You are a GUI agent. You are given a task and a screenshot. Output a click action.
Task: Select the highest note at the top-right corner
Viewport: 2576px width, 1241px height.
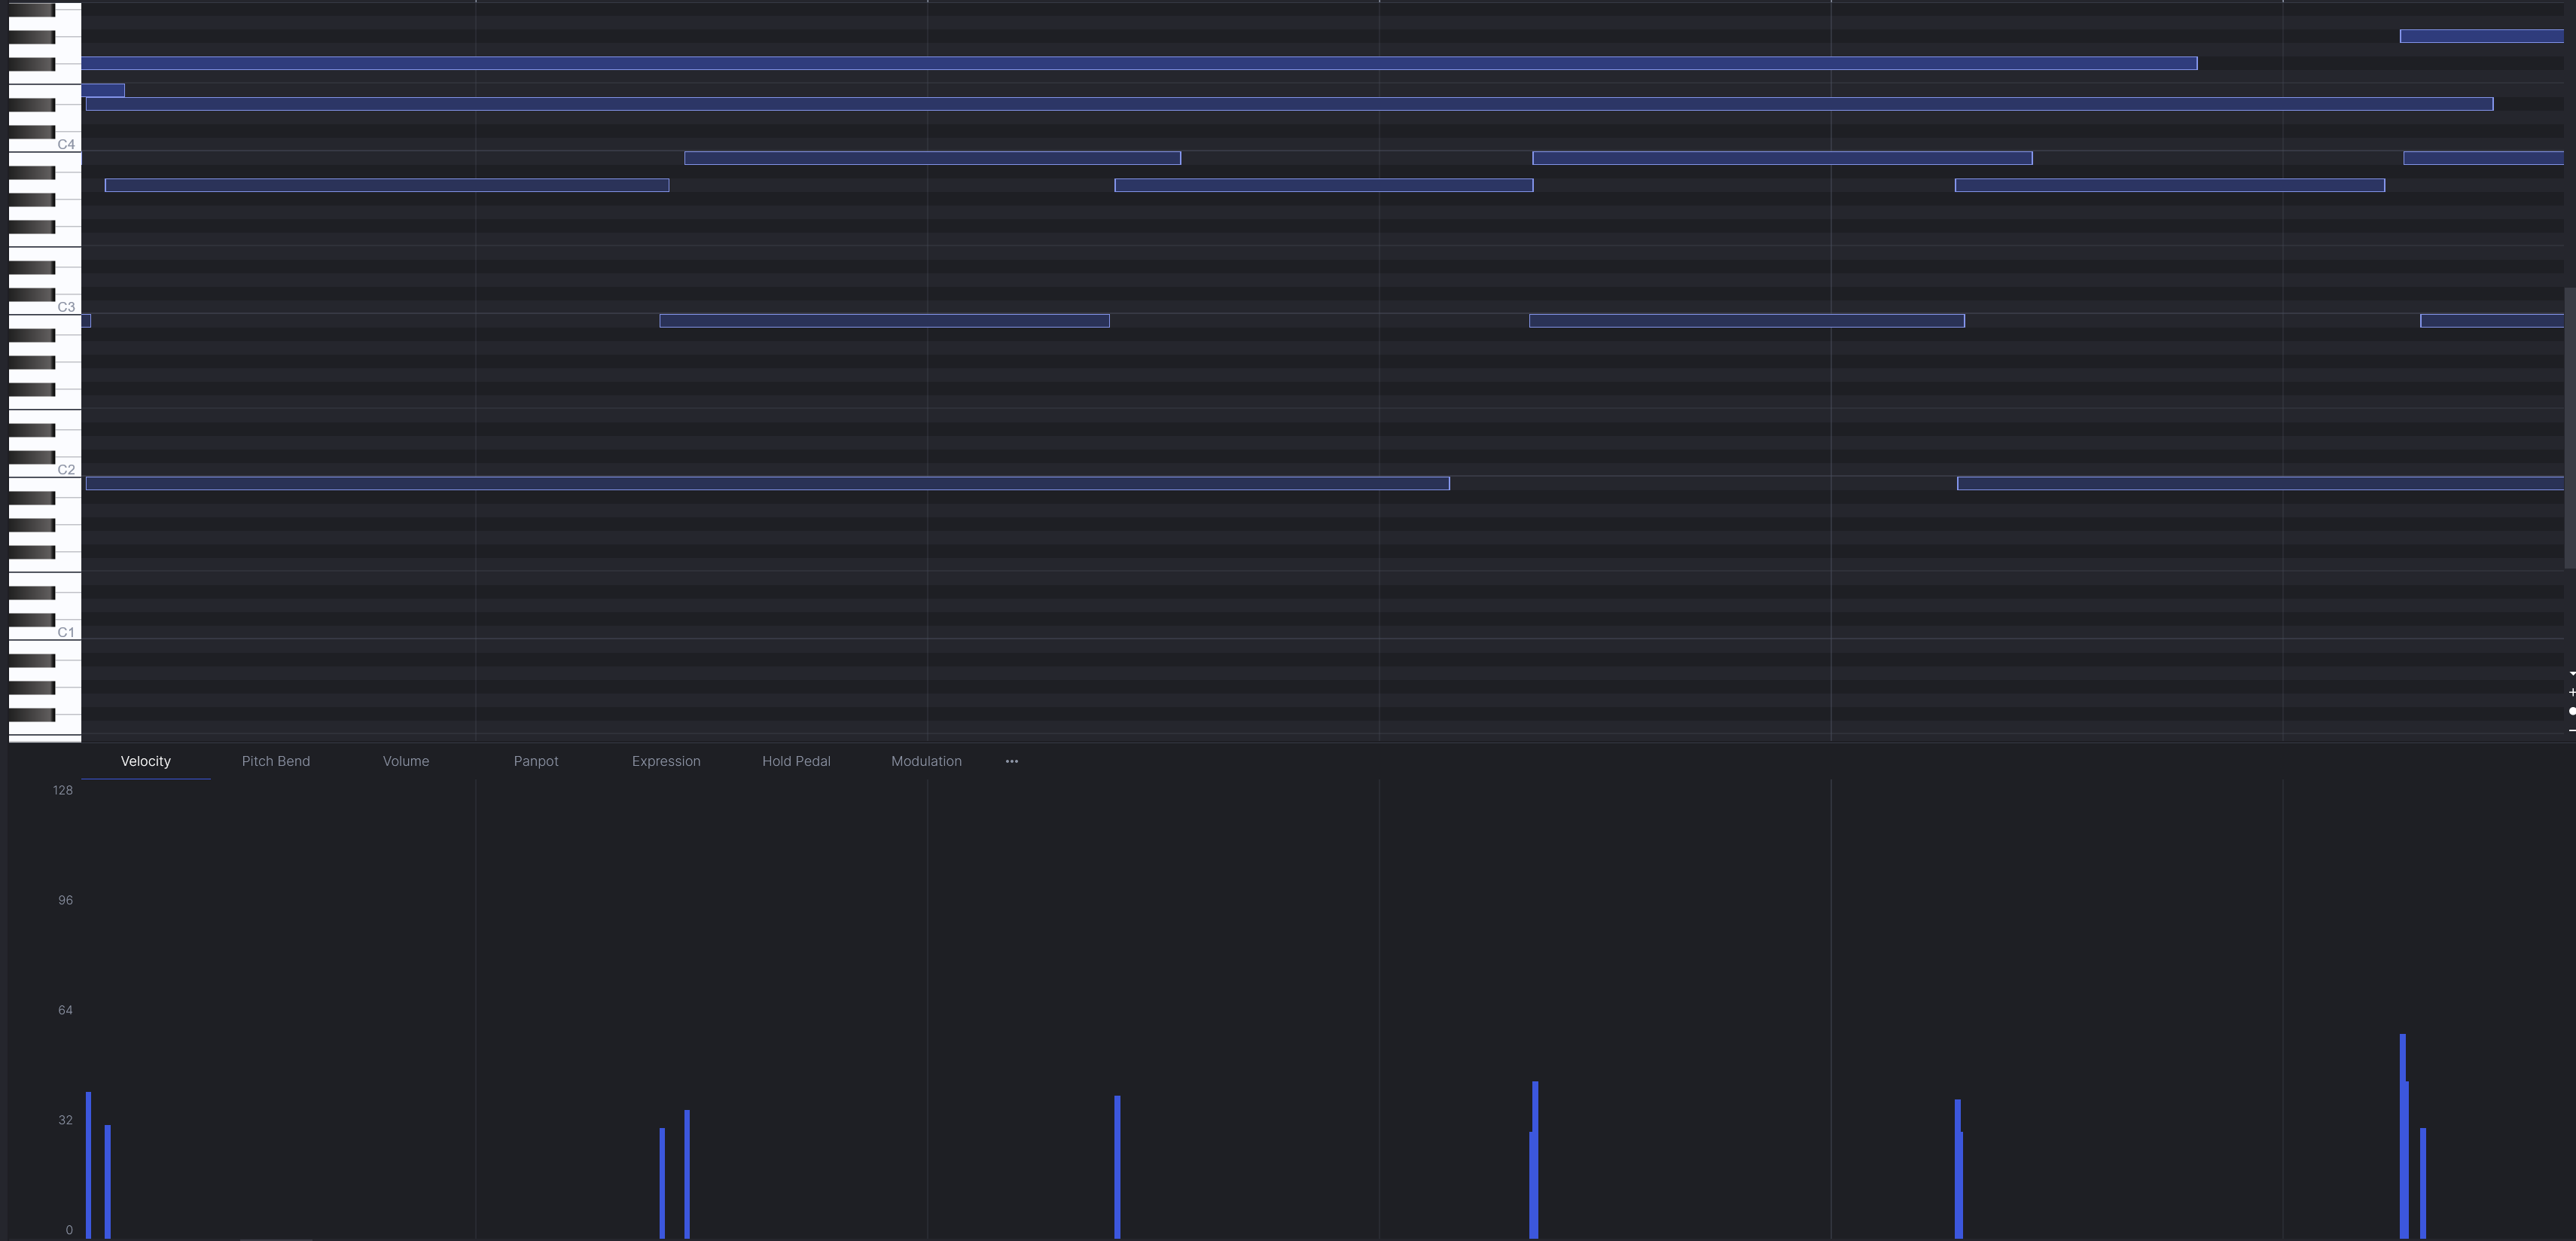[x=2481, y=36]
